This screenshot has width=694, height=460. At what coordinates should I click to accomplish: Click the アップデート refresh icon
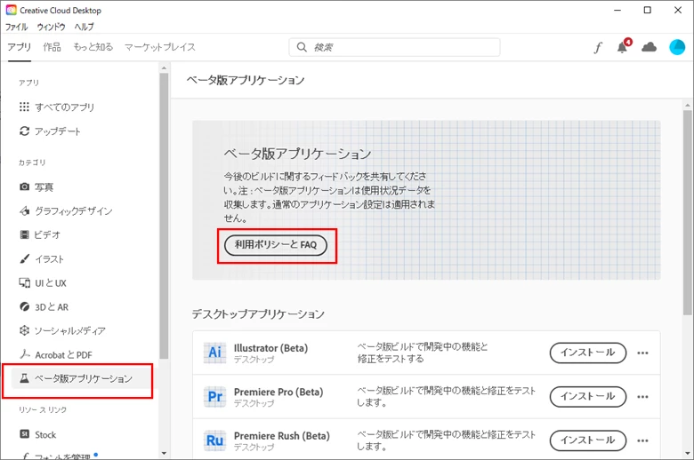[24, 131]
